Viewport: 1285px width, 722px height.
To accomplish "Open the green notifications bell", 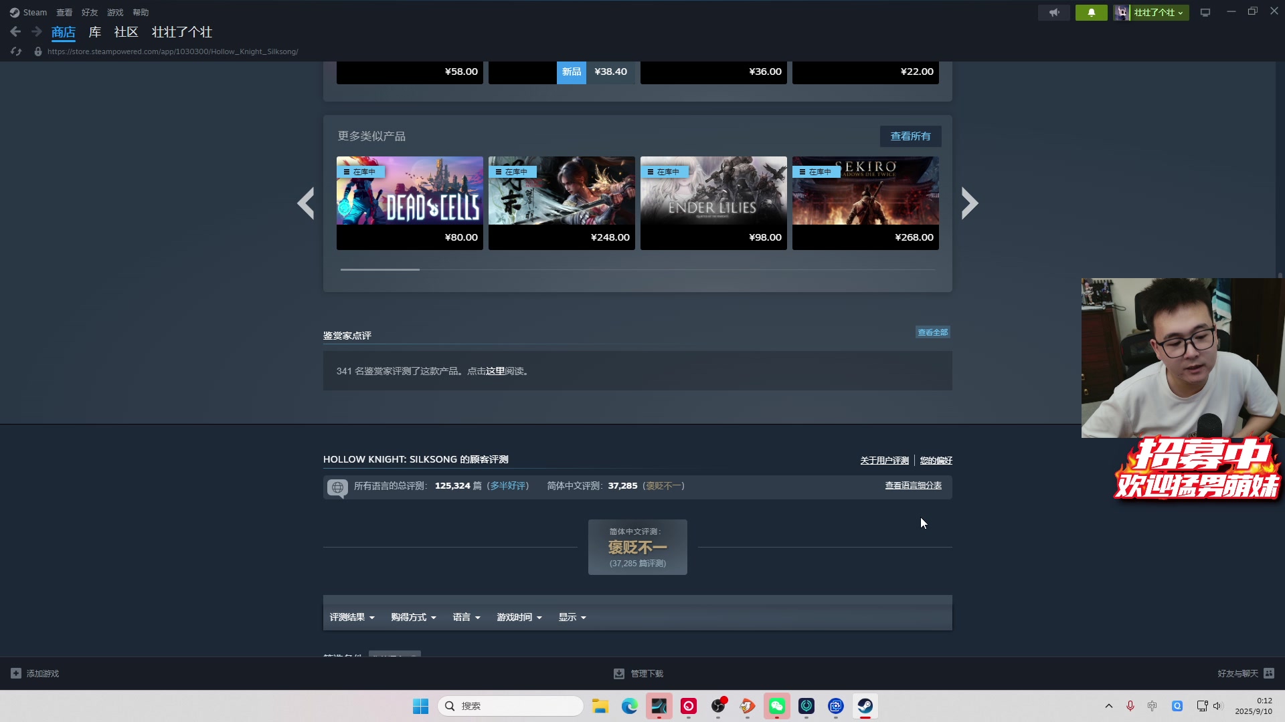I will [x=1091, y=13].
